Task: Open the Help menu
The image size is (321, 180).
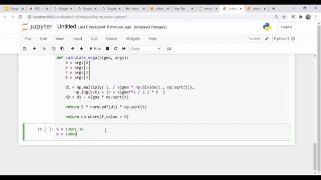Action: tap(152, 39)
